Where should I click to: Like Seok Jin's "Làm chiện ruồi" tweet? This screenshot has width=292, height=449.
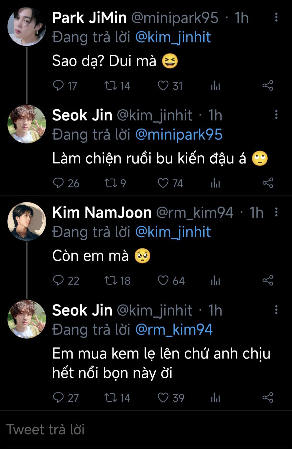(163, 183)
